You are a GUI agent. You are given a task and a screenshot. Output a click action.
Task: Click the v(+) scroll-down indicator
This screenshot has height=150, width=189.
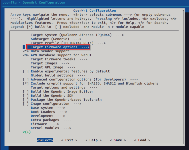[x=27, y=132]
